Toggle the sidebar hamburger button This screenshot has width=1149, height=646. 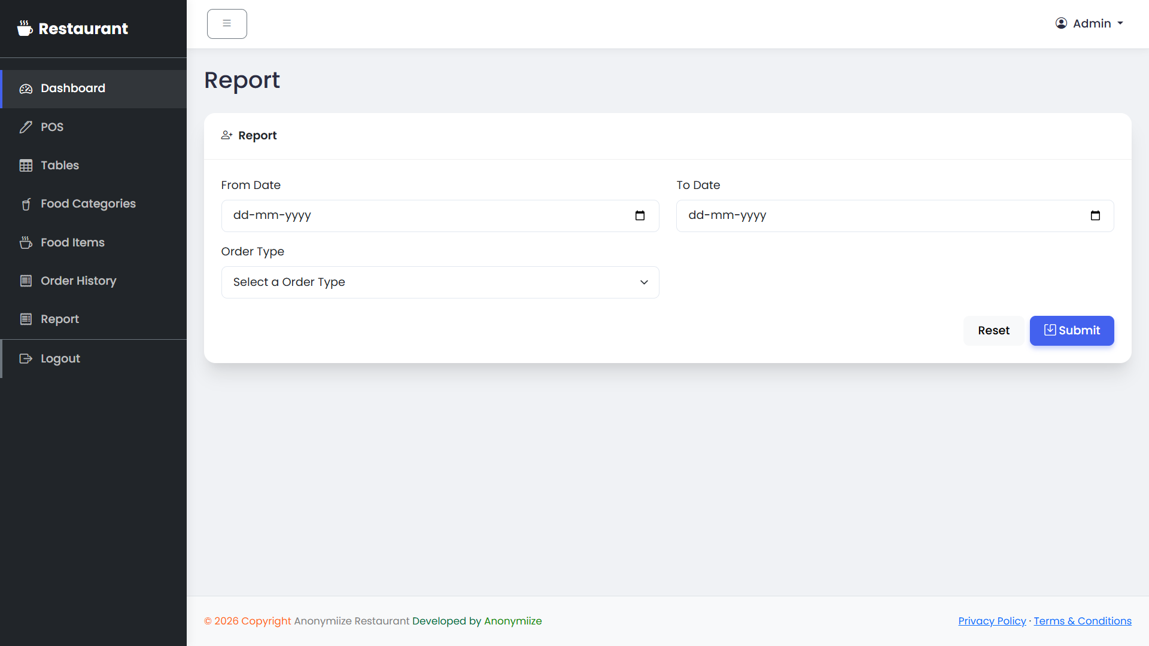(x=227, y=24)
